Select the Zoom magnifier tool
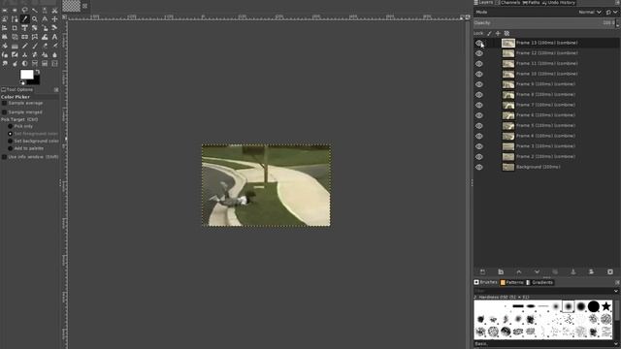This screenshot has width=621, height=349. (35, 19)
